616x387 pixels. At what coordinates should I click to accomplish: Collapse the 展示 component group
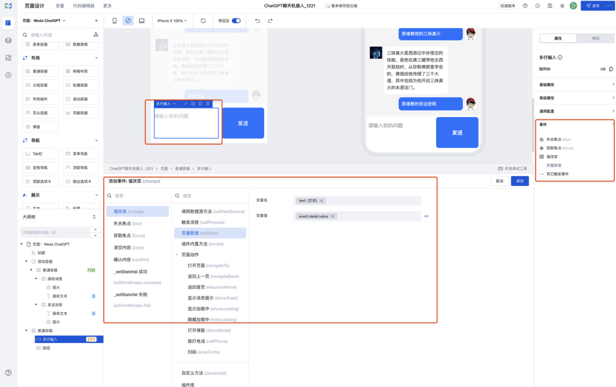96,195
